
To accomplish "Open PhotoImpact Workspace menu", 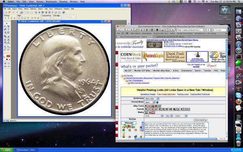I will 58,9.
